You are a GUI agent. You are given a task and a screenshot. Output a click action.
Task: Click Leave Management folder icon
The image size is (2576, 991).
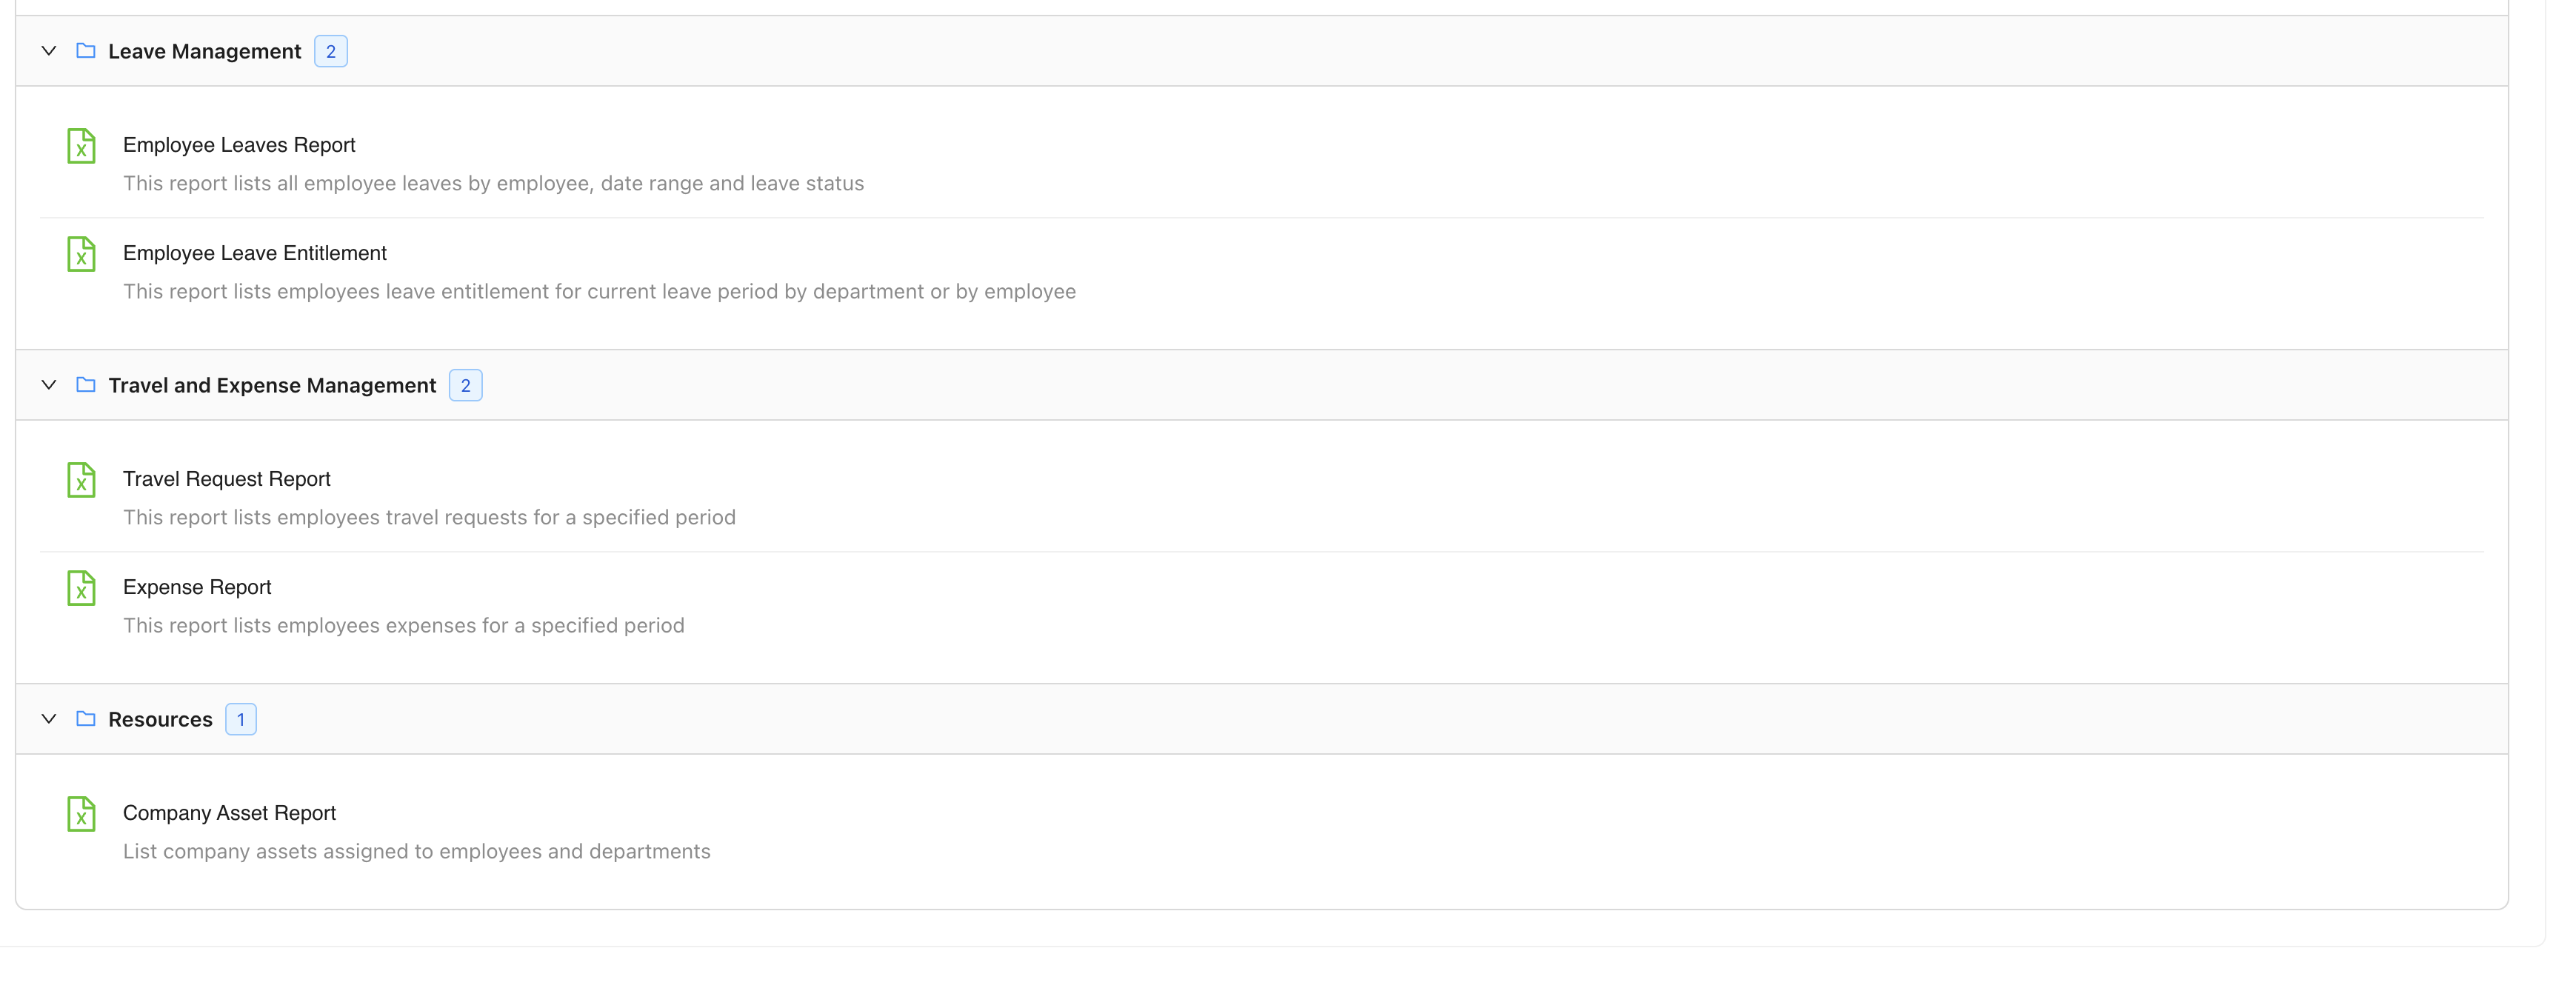86,51
